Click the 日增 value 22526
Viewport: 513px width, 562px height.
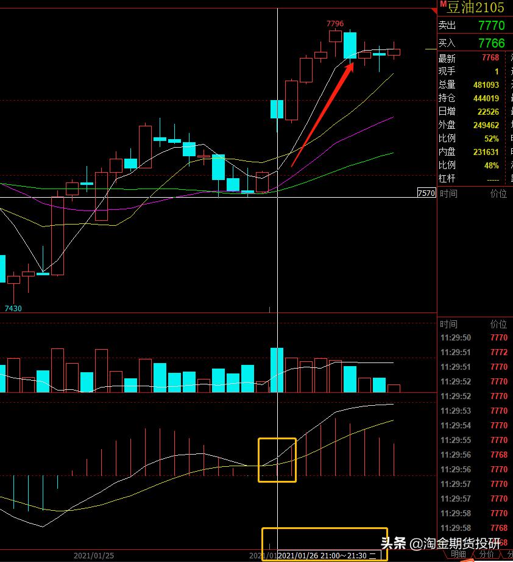[x=488, y=112]
